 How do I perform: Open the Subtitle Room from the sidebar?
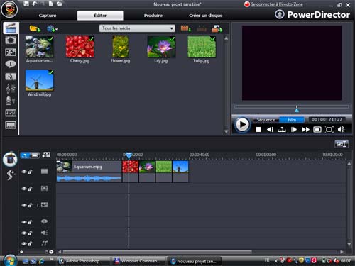click(x=11, y=125)
